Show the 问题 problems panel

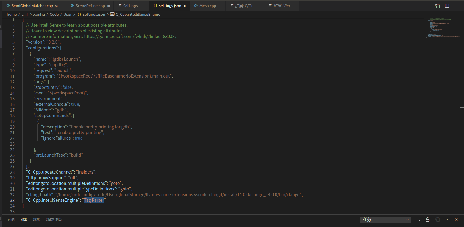pos(11,220)
